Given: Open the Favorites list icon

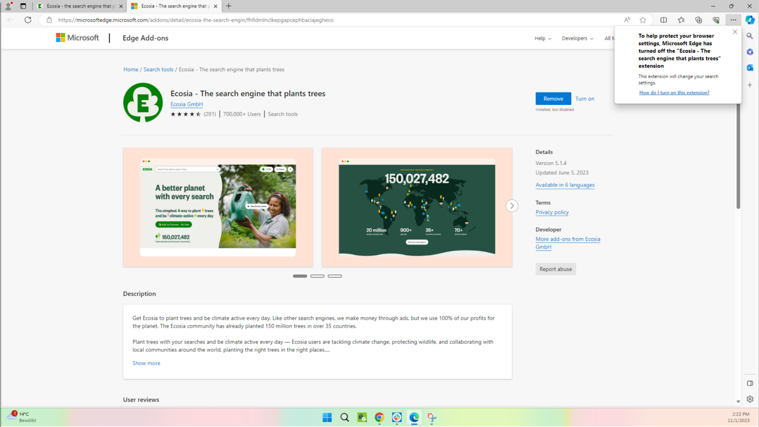Looking at the screenshot, I should pyautogui.click(x=681, y=20).
